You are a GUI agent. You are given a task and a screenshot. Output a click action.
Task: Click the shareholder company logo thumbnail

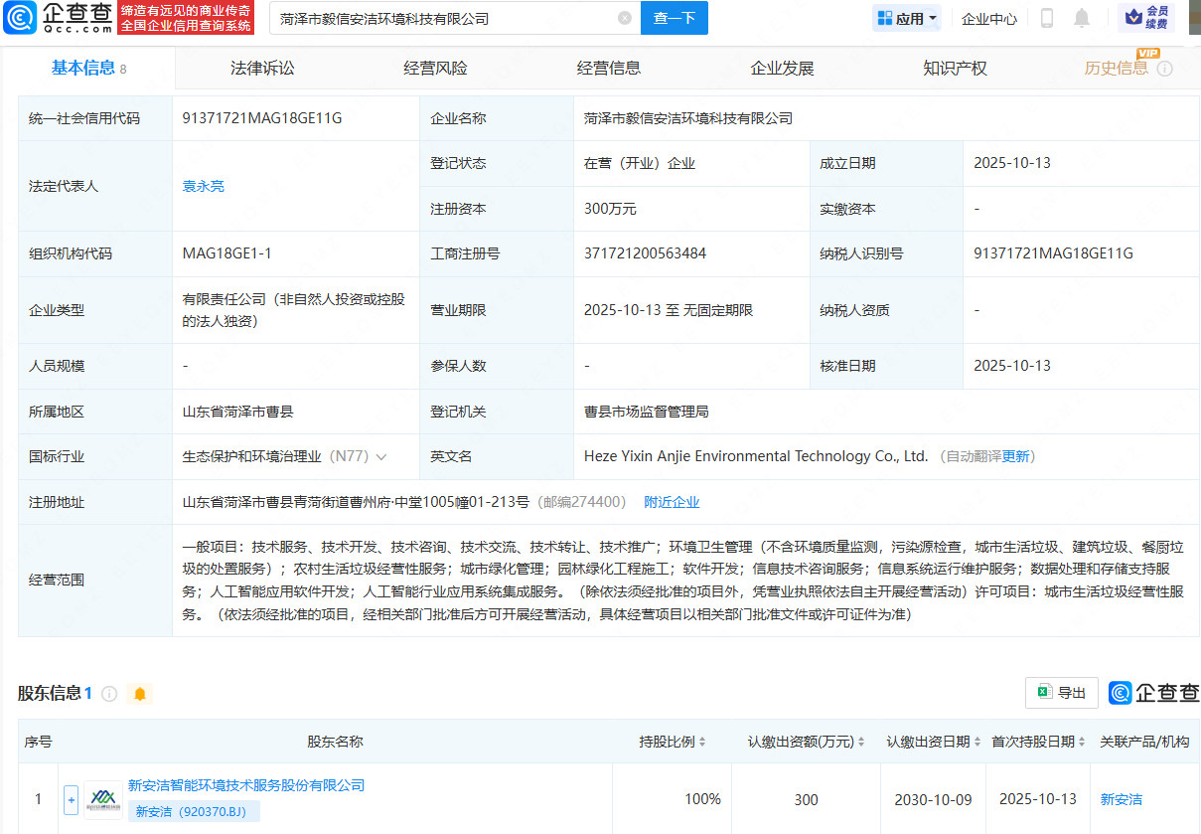tap(103, 799)
